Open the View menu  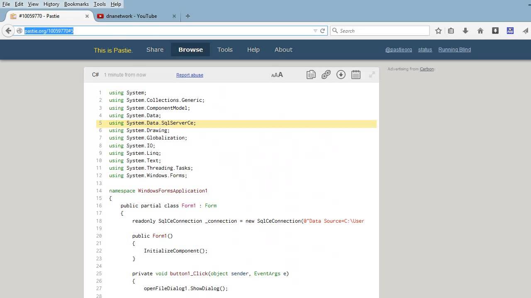33,4
